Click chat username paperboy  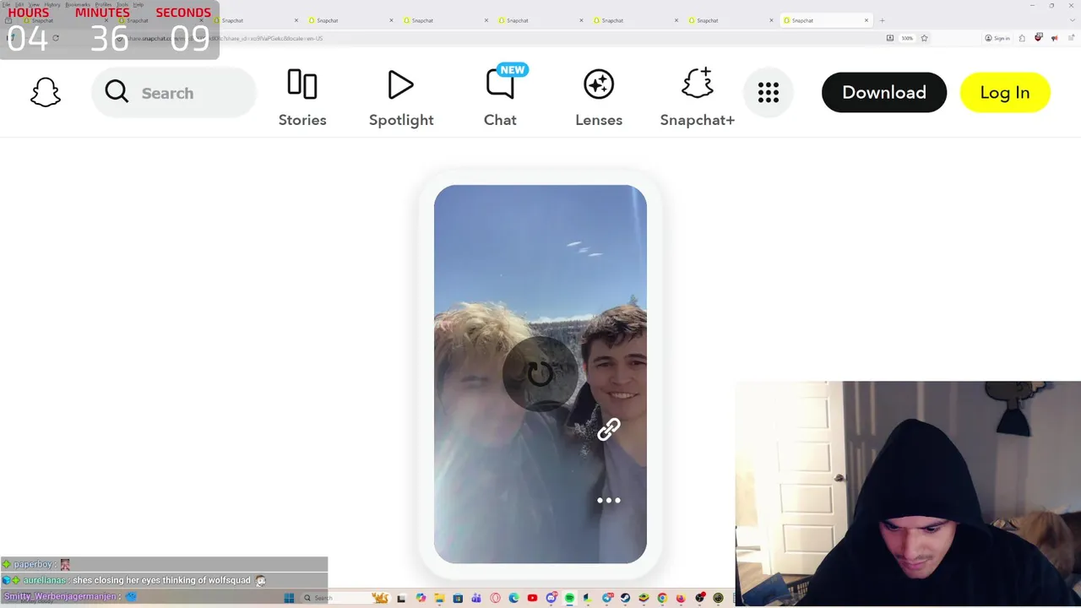(x=33, y=564)
